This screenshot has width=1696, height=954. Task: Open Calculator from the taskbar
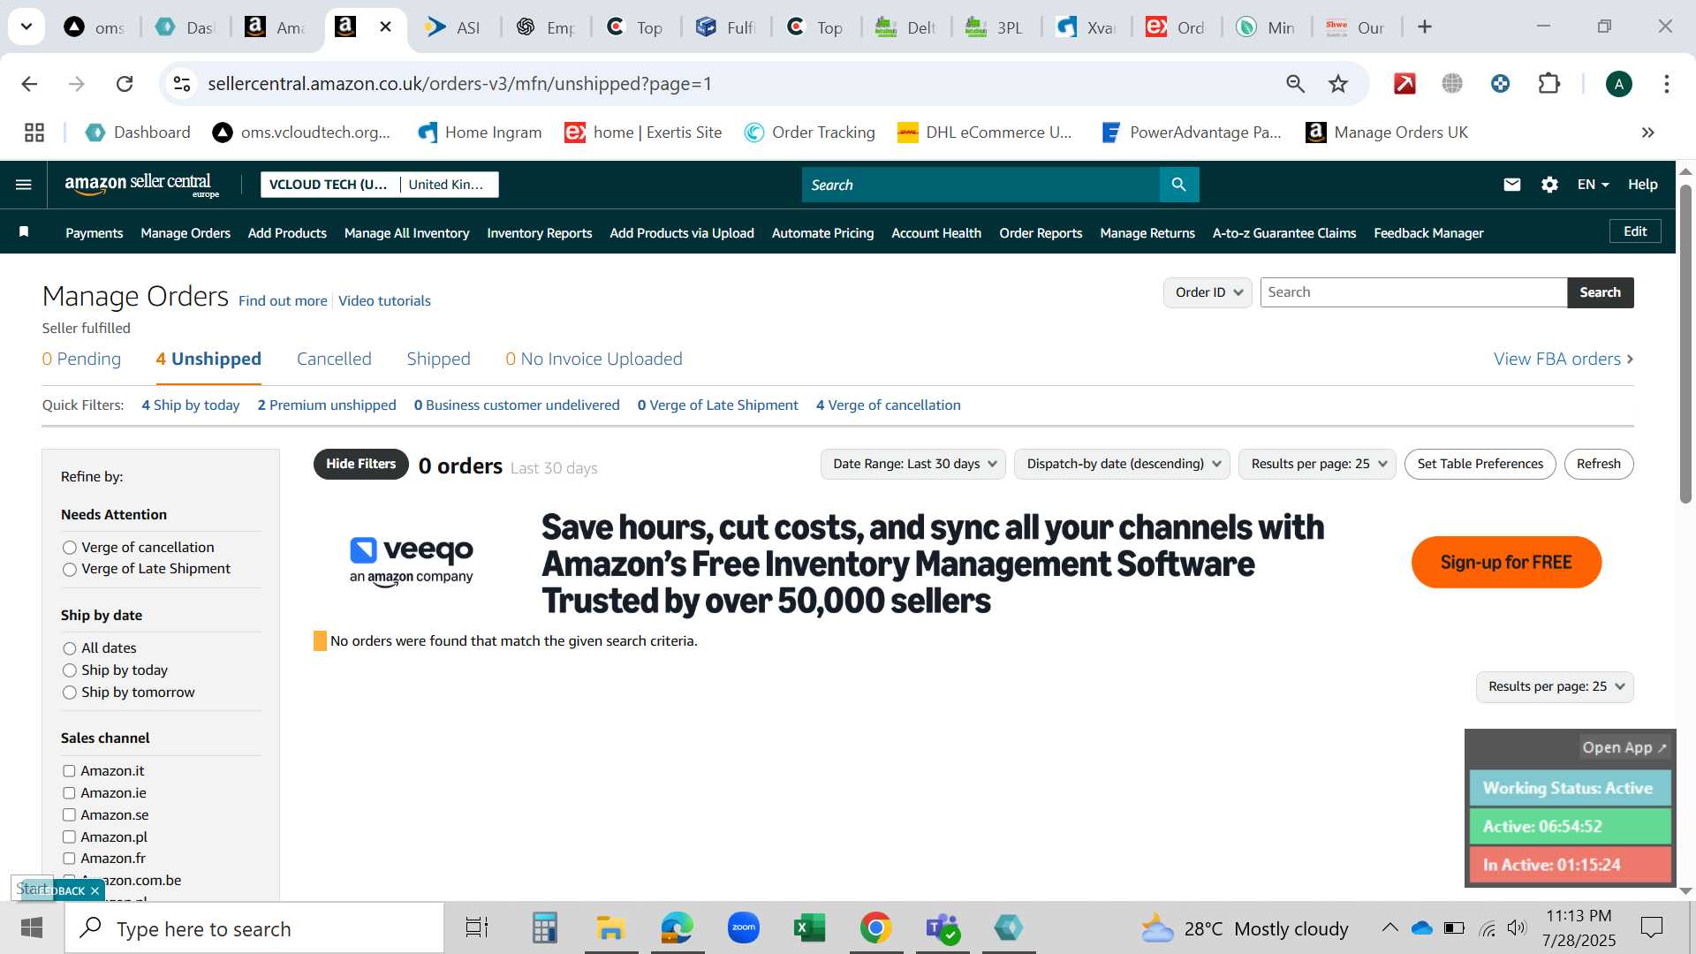point(544,928)
